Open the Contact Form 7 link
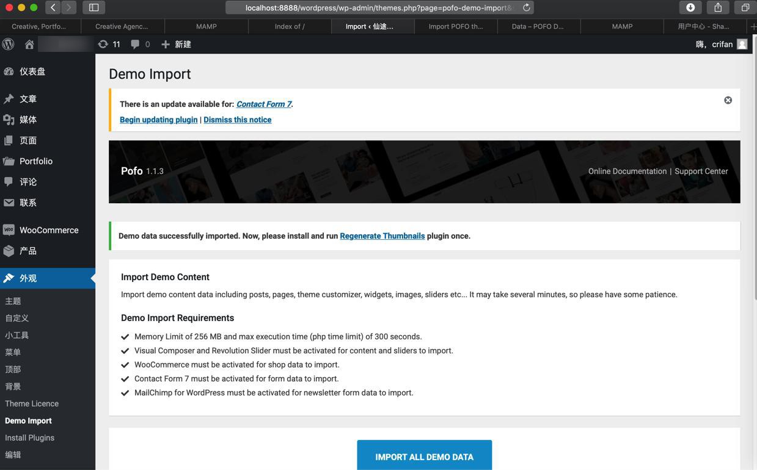Image resolution: width=757 pixels, height=470 pixels. pos(263,104)
